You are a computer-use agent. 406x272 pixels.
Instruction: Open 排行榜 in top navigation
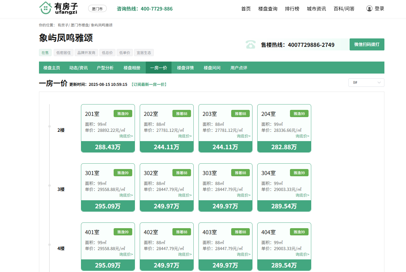point(292,9)
